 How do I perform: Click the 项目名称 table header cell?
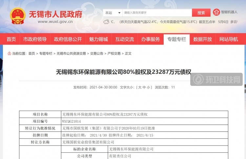click(40, 114)
